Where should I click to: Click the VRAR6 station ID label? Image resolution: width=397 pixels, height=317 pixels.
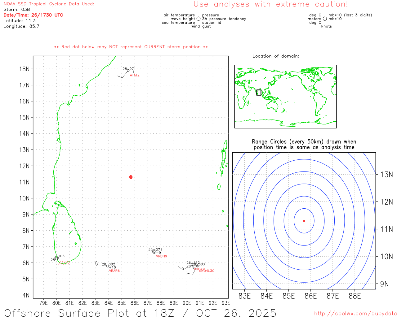pyautogui.click(x=114, y=271)
